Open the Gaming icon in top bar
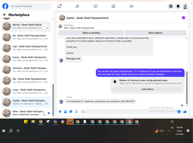Screen dimensions: 193x143 click(x=131, y=6)
